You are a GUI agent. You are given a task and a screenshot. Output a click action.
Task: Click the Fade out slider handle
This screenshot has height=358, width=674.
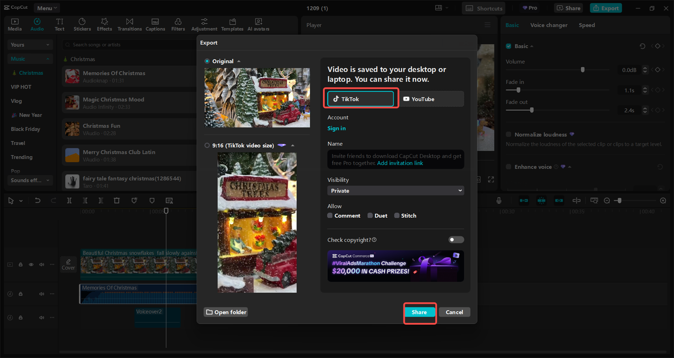tap(531, 110)
